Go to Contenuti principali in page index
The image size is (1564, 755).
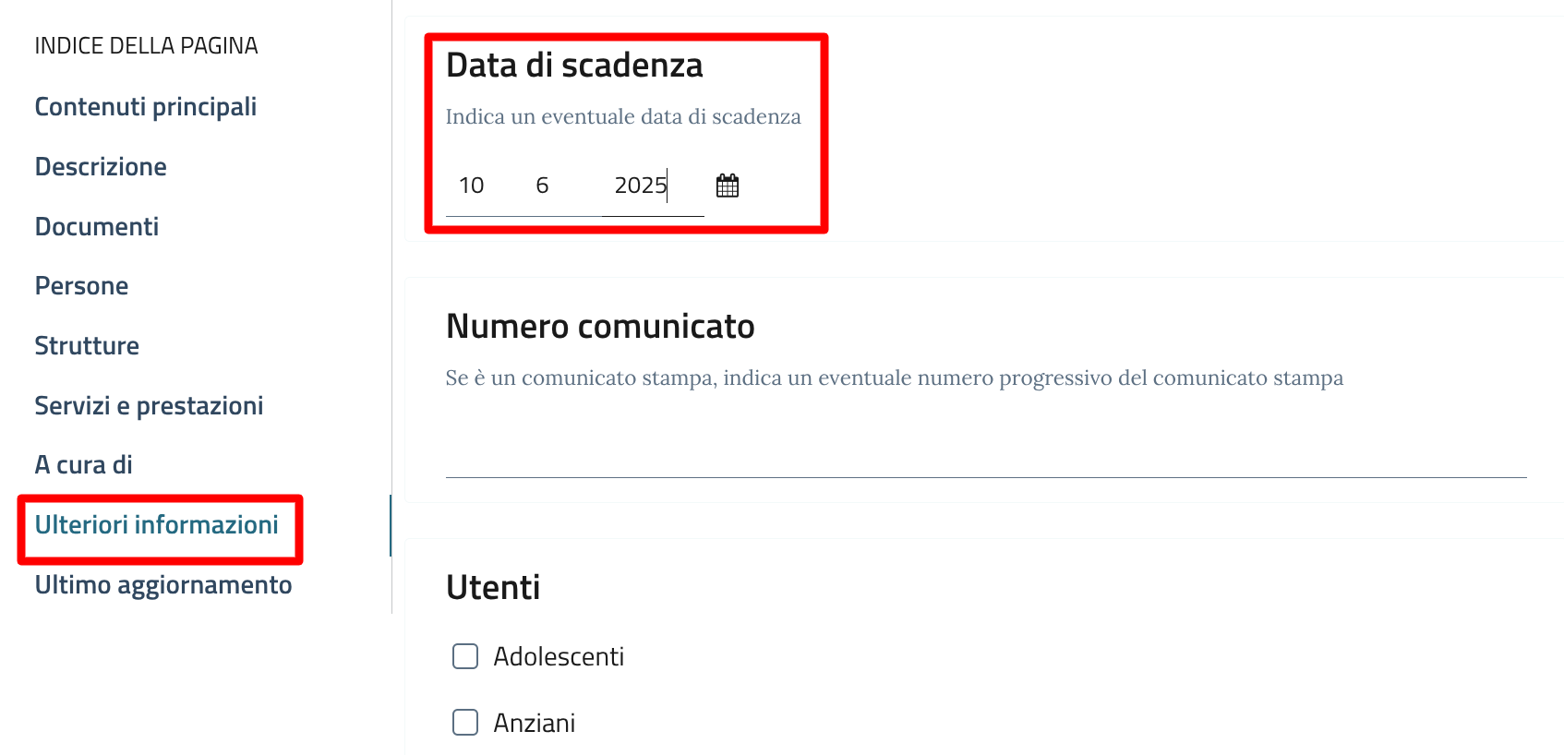[146, 107]
